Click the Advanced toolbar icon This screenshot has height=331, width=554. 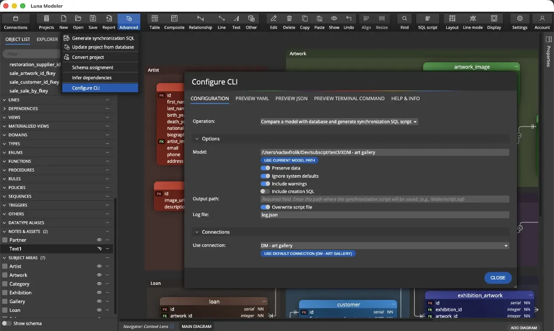(129, 22)
